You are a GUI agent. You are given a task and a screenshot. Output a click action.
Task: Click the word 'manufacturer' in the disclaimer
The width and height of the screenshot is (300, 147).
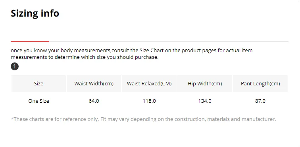[258, 119]
